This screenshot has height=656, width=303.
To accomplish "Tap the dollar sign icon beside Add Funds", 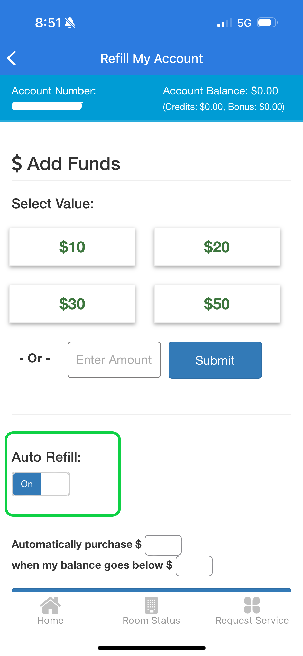I will [x=17, y=163].
